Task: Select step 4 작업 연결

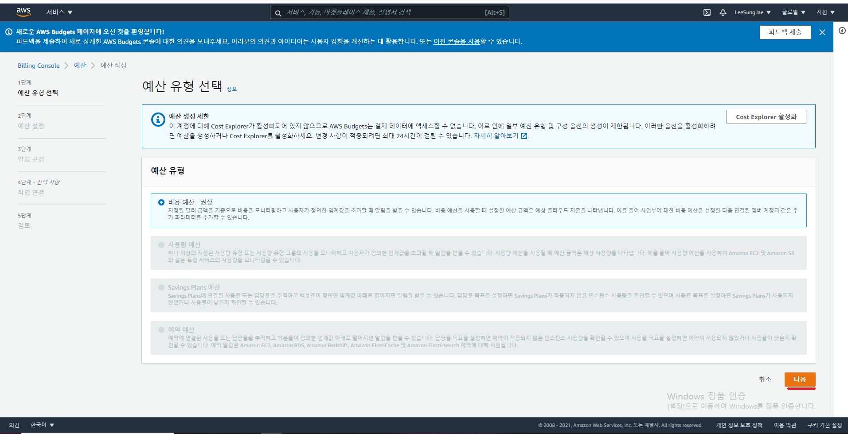Action: (31, 192)
